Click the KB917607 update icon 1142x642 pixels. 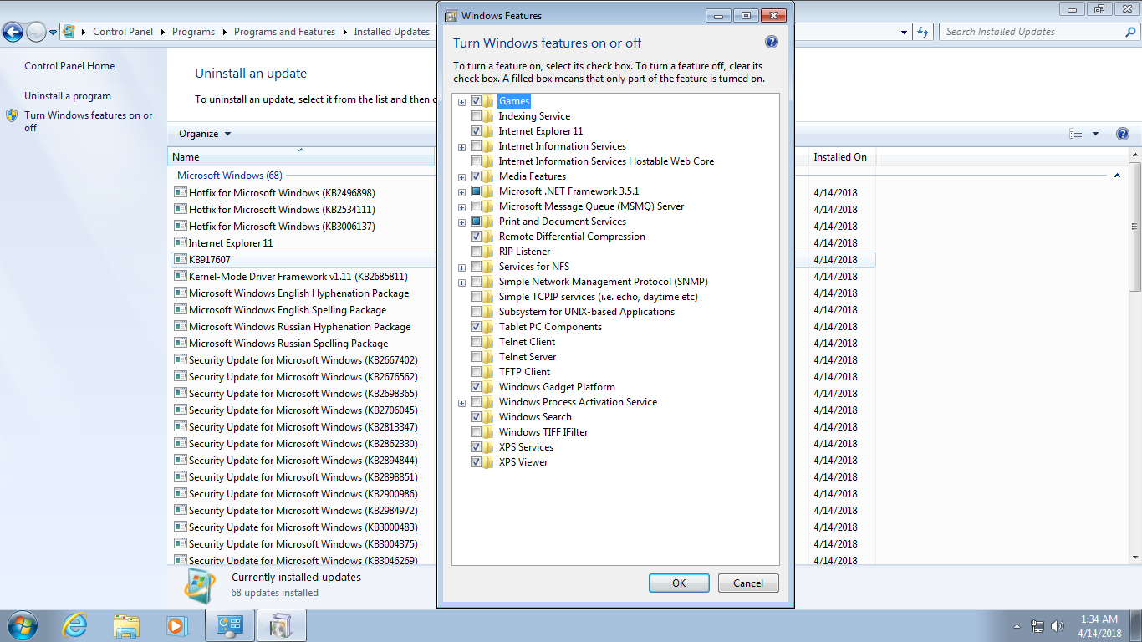[180, 259]
